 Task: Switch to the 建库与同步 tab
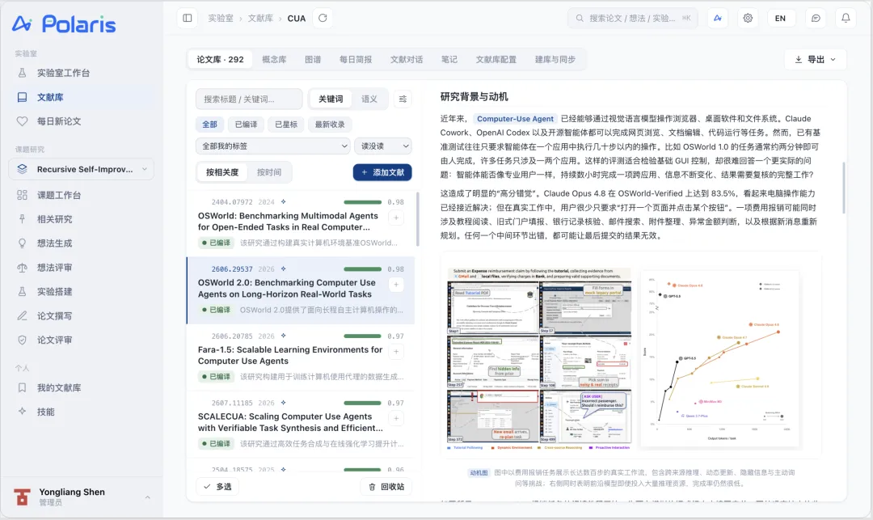(x=555, y=60)
